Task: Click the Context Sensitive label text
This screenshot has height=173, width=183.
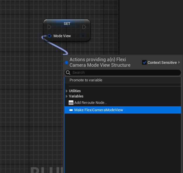Action: tap(162, 62)
